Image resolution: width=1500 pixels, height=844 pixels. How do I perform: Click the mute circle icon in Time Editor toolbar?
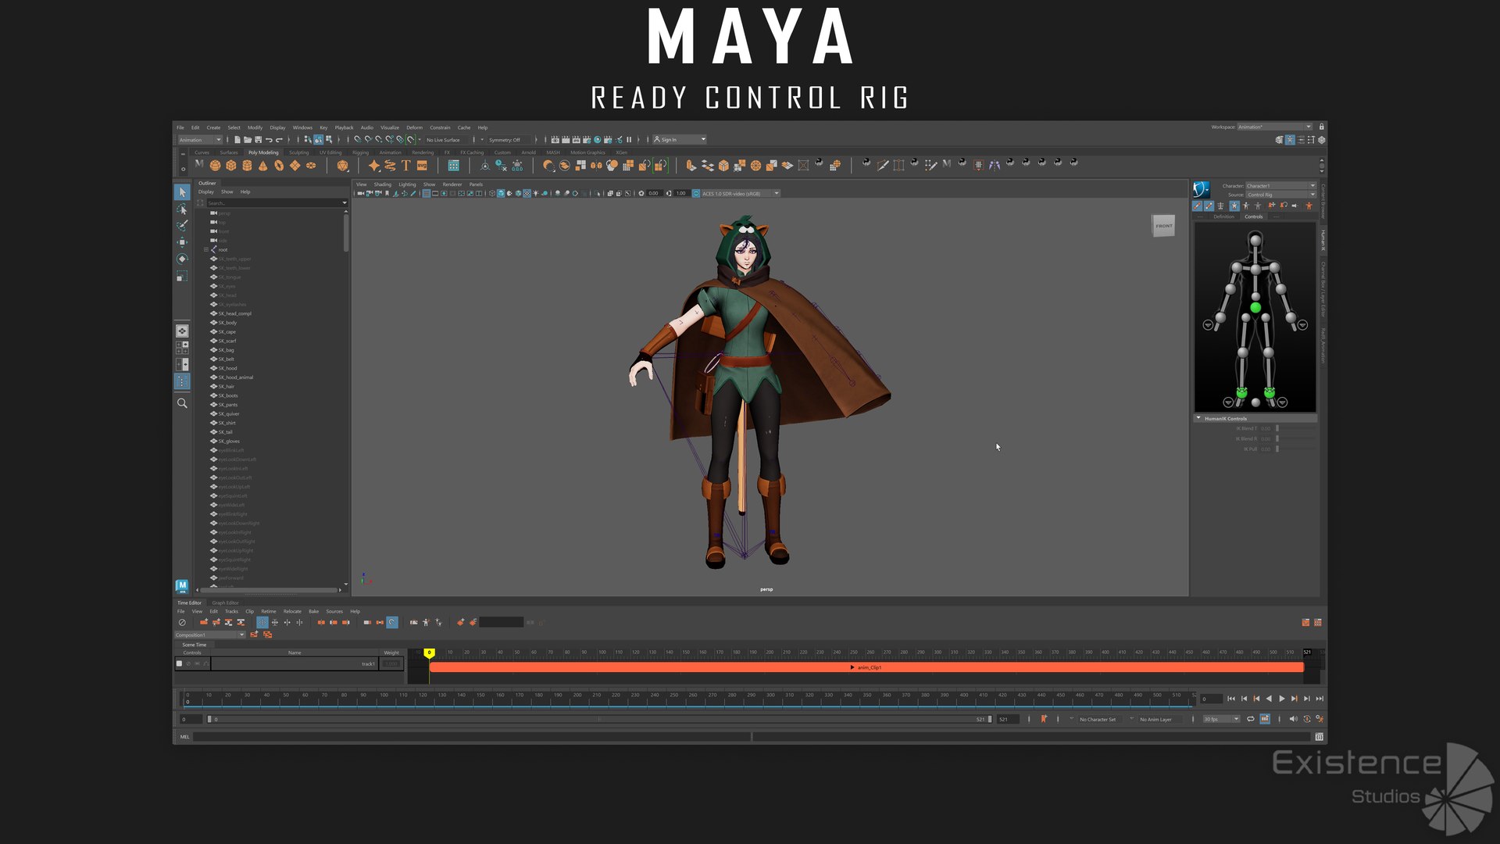click(x=182, y=623)
